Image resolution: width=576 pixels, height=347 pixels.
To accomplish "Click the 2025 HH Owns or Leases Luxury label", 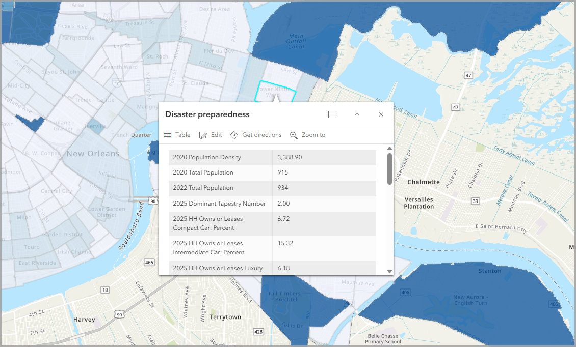I will click(x=218, y=268).
